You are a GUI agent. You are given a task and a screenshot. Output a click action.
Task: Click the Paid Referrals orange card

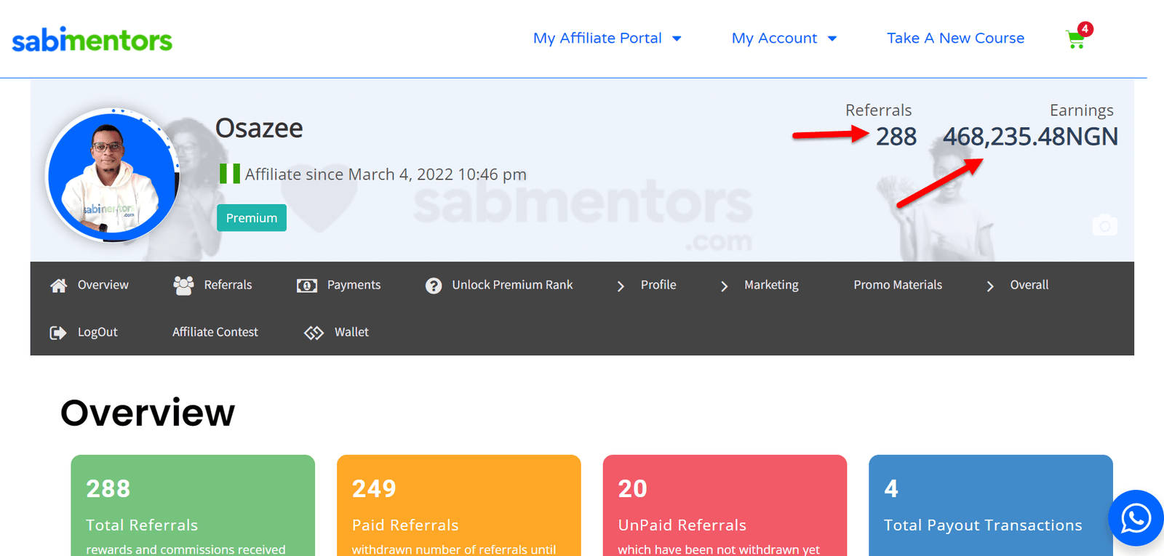459,506
